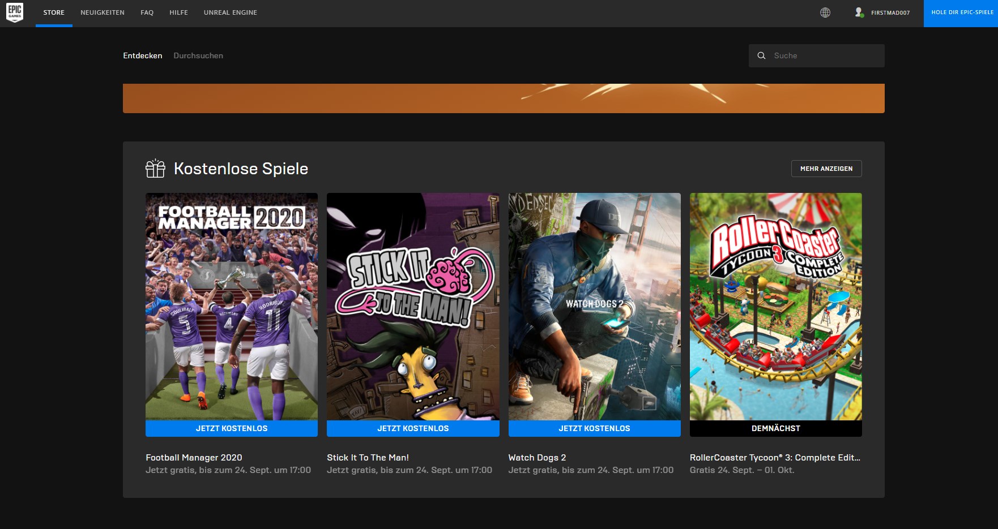Open the Watch Dogs 2 cover image
The image size is (998, 529).
[x=595, y=306]
